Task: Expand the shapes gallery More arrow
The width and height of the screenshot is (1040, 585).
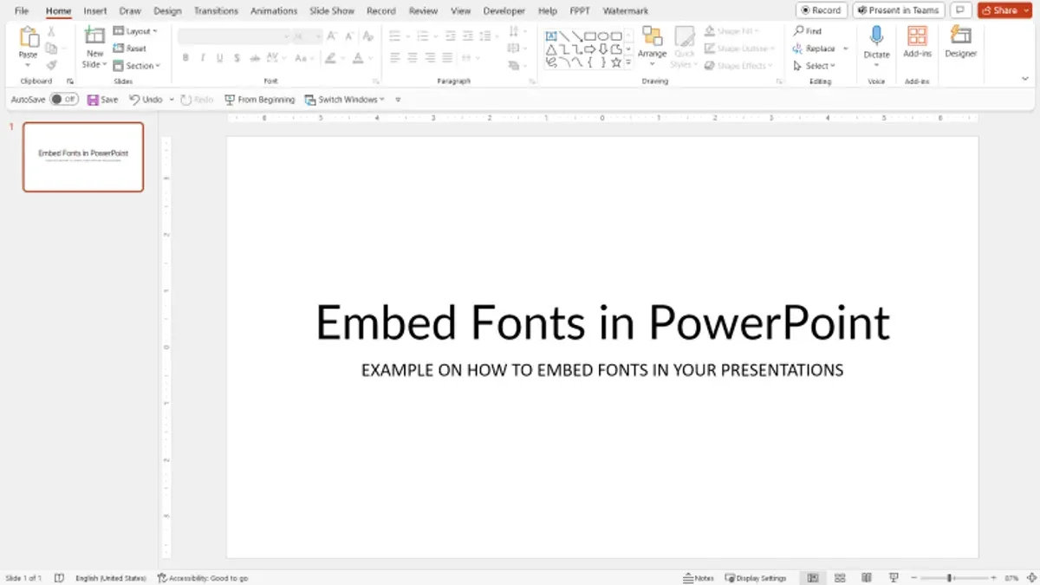Action: (x=628, y=62)
